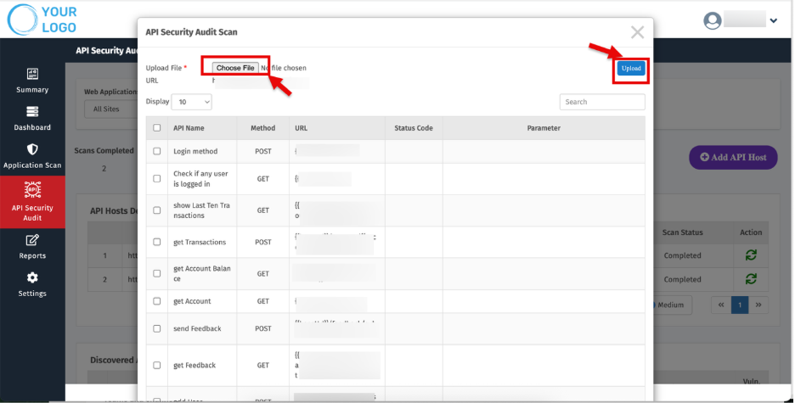Click the YOUR LOGO image
Viewport: 795px width, 403px height.
42,20
